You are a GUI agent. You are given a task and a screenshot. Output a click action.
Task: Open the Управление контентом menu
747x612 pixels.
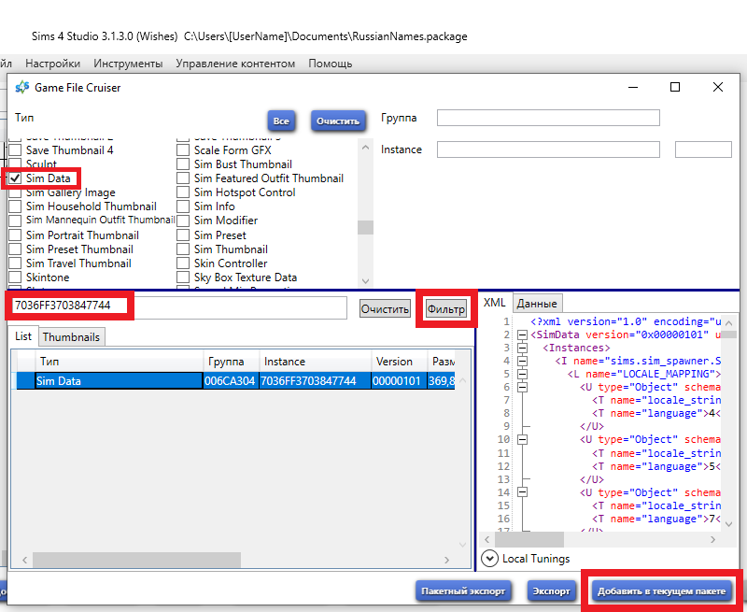click(x=236, y=64)
